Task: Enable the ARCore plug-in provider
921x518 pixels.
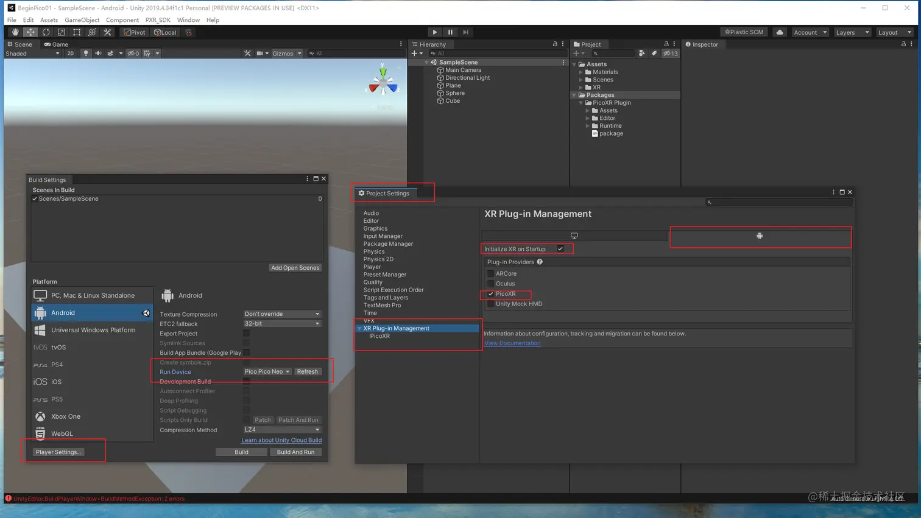Action: [x=491, y=274]
